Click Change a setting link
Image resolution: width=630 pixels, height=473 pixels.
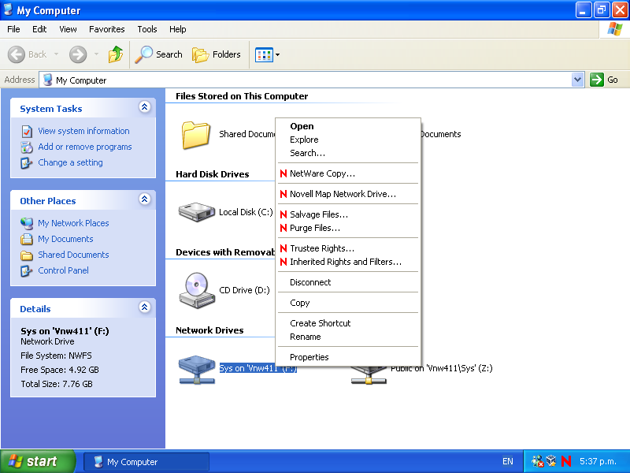[70, 162]
